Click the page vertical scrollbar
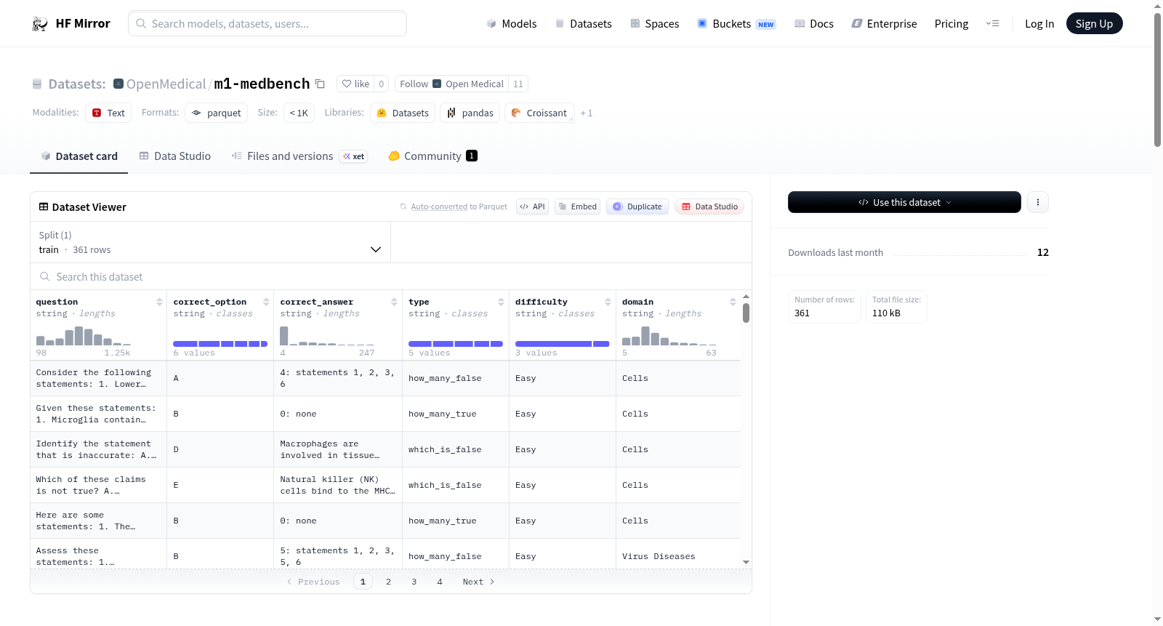 click(1157, 80)
